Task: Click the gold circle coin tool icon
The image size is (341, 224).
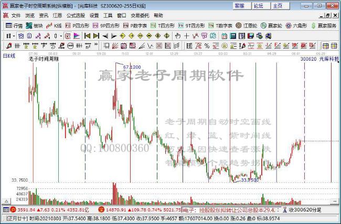Action: pos(224,46)
